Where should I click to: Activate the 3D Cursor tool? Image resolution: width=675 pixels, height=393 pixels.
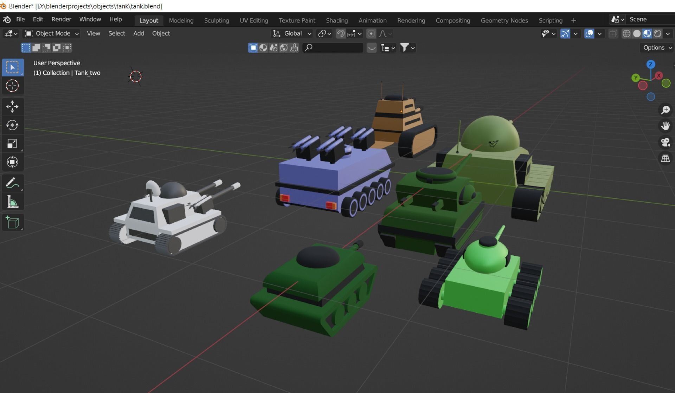pos(13,86)
